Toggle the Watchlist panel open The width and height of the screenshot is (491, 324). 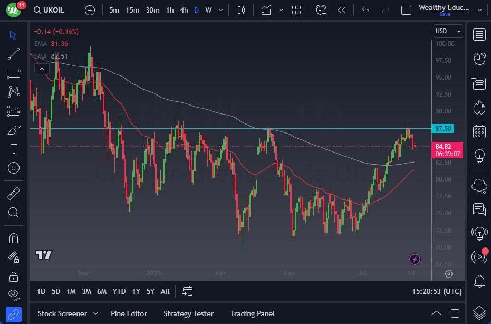point(479,34)
